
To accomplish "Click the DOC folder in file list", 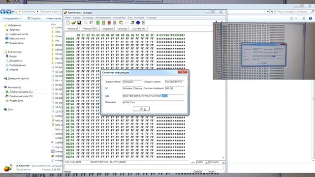I will (56, 31).
